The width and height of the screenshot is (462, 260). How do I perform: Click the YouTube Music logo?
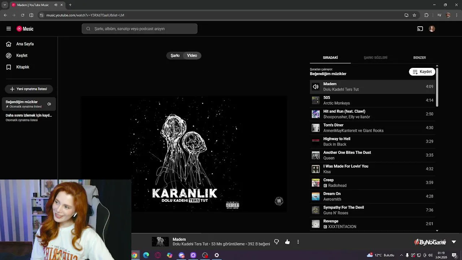coord(25,29)
